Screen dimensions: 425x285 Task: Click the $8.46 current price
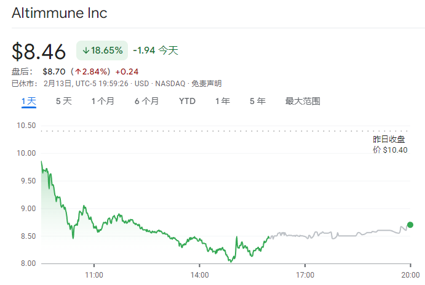point(39,52)
